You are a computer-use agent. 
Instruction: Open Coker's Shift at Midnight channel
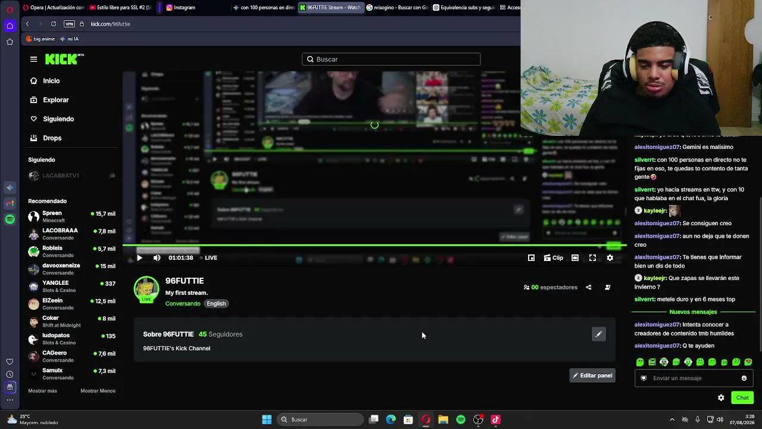[72, 322]
